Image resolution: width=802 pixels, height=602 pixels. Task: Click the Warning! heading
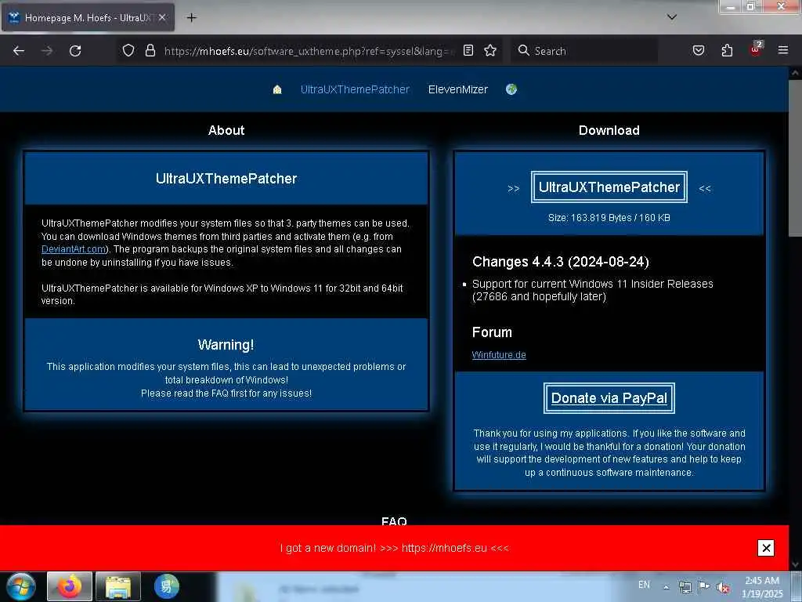[x=226, y=345]
